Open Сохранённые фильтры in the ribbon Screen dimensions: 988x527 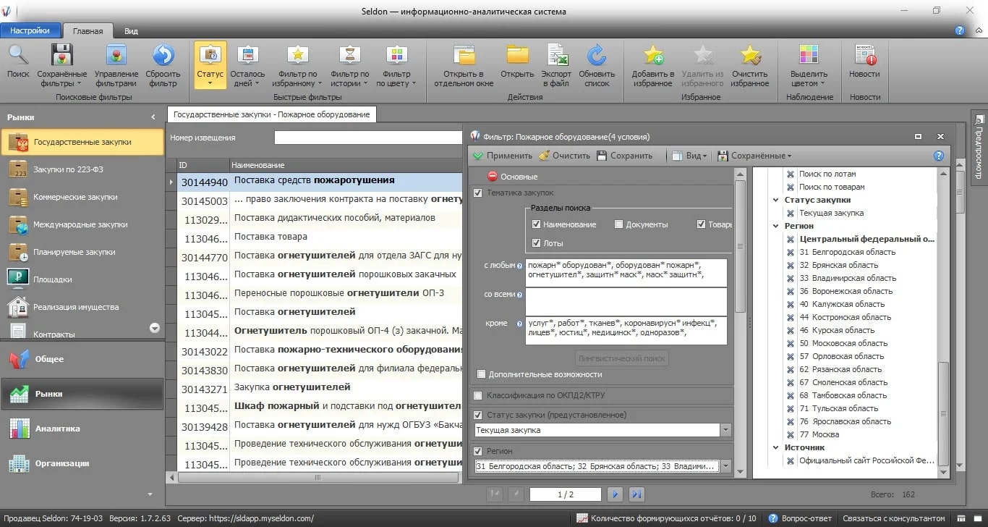(62, 65)
